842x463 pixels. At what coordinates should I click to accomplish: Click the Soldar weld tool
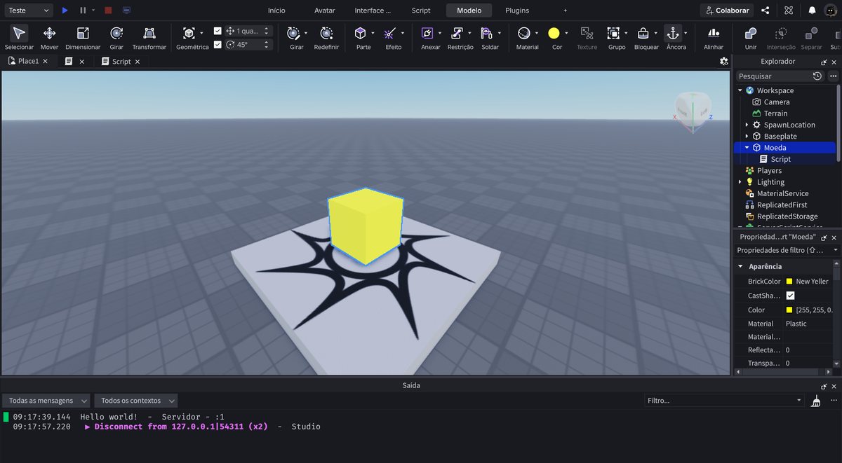pos(487,33)
